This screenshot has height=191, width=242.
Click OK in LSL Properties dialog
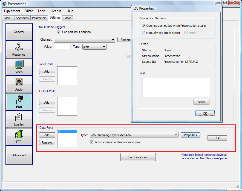(x=205, y=114)
